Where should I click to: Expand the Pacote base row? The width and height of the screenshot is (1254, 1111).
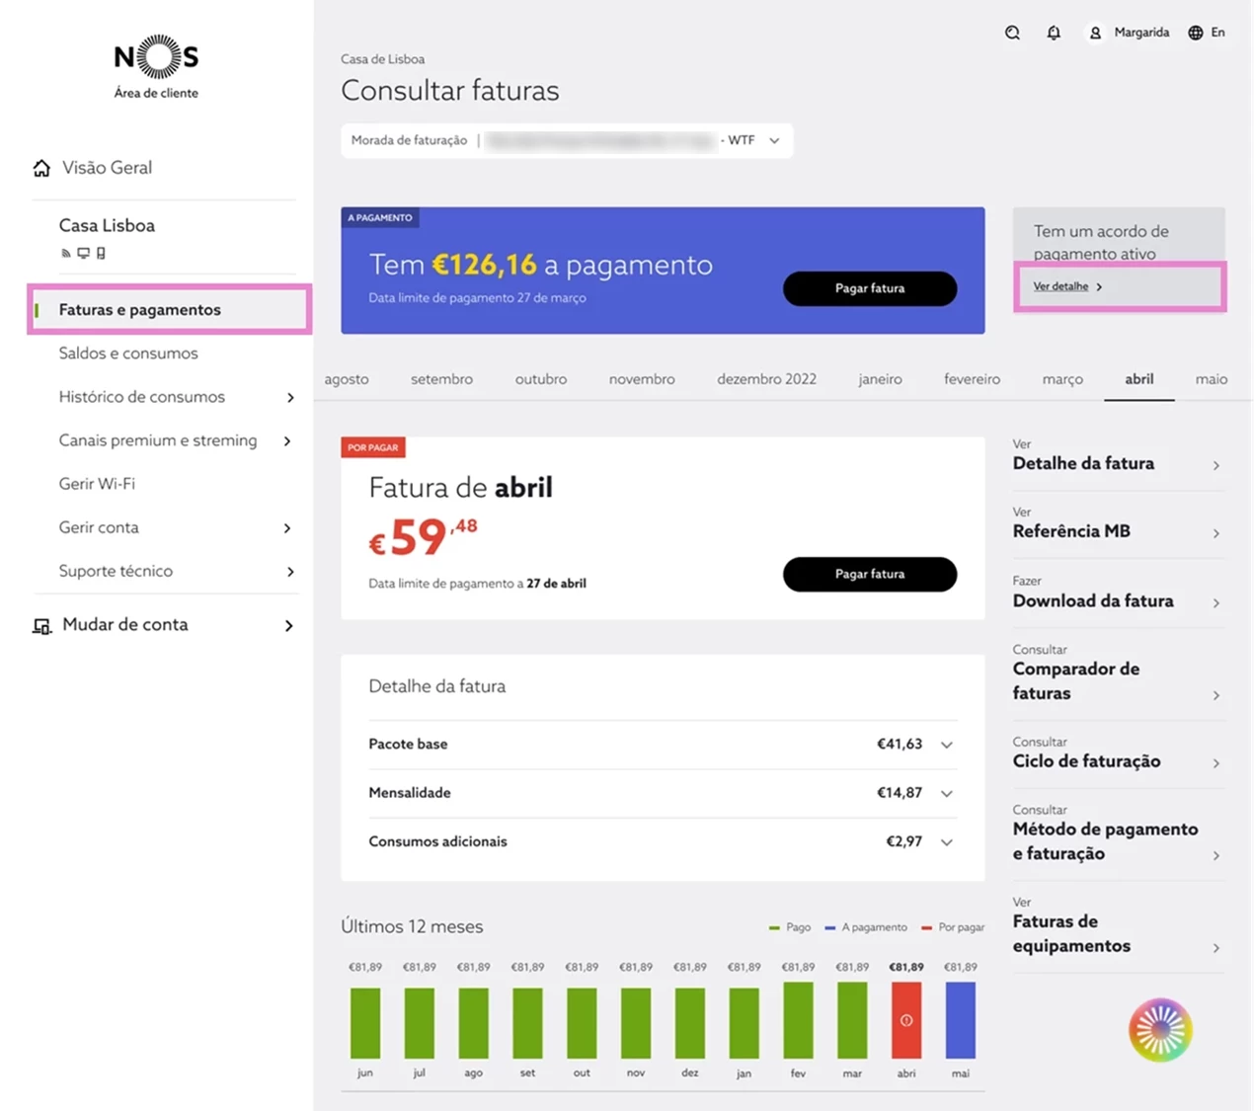click(x=663, y=744)
